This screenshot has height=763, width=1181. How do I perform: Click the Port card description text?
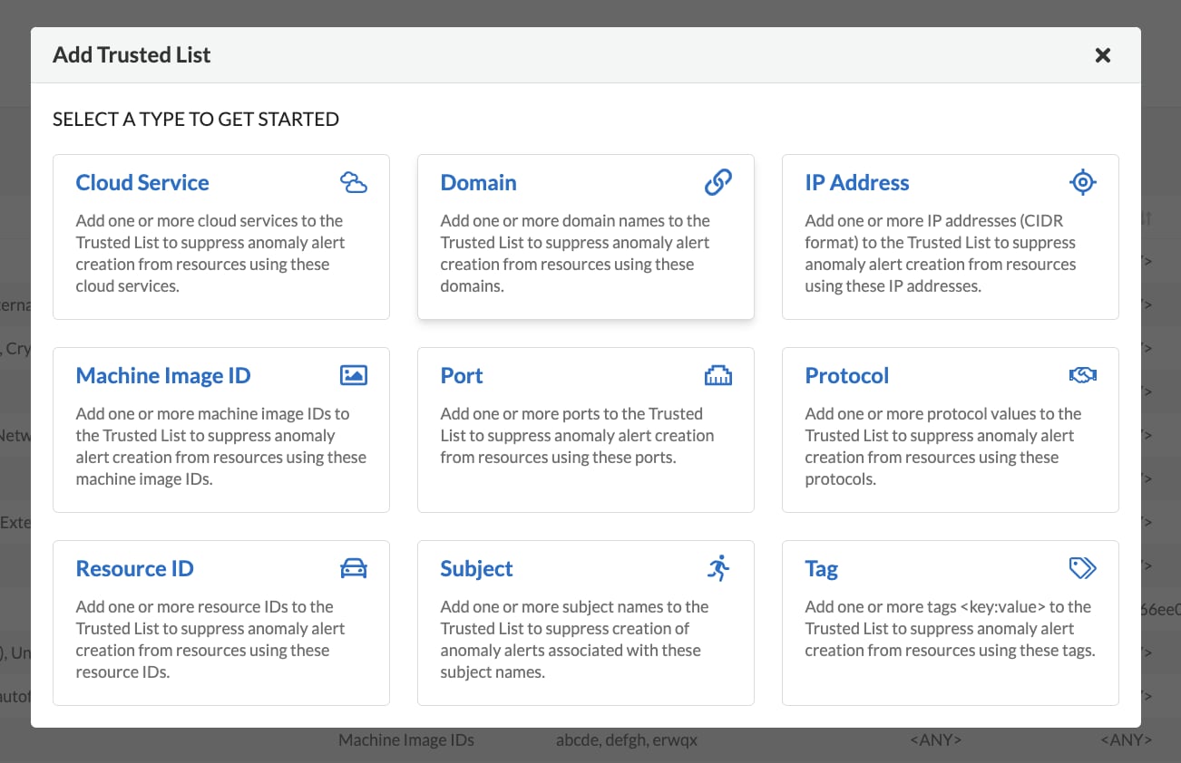tap(577, 435)
